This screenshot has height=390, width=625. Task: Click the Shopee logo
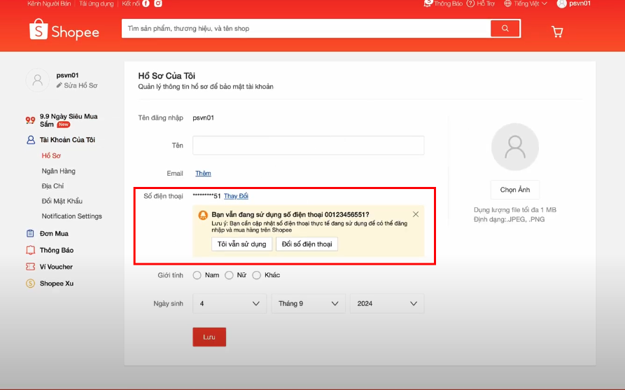coord(64,30)
